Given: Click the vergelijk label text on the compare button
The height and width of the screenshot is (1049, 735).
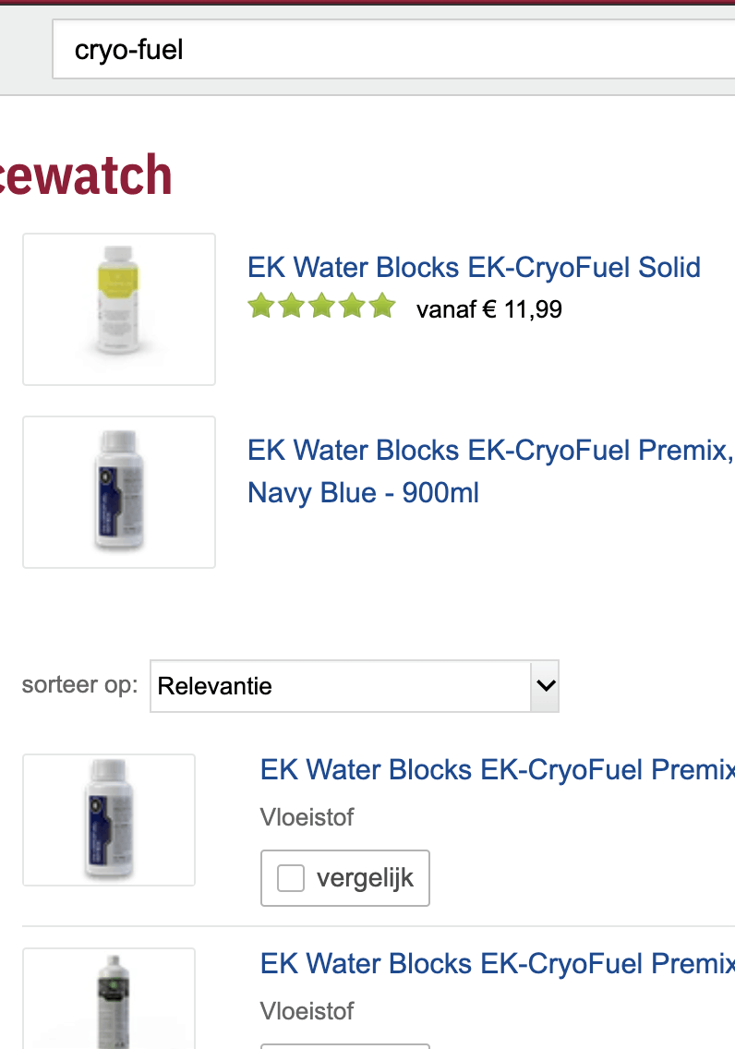Looking at the screenshot, I should (365, 878).
